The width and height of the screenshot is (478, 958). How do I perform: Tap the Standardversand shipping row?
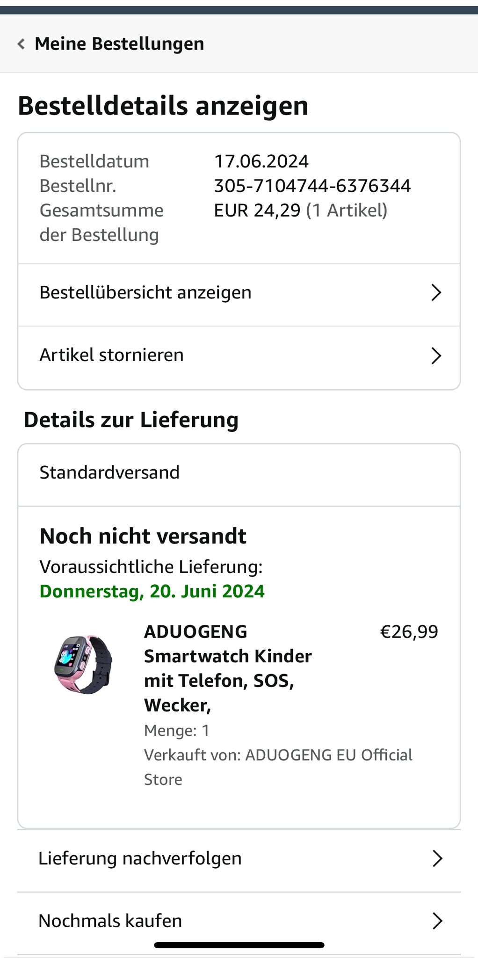tap(110, 473)
